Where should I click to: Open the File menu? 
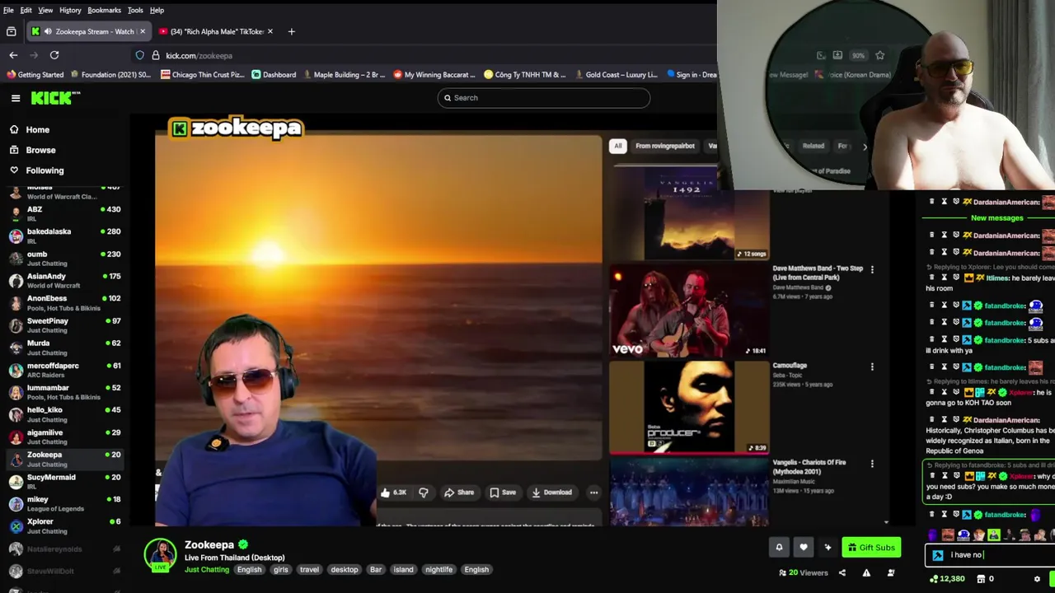point(8,10)
